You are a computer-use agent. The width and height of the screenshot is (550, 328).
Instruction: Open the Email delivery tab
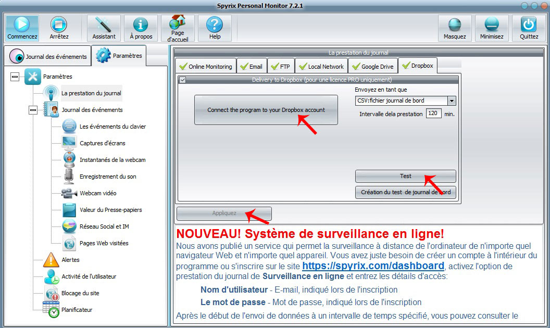coord(252,66)
